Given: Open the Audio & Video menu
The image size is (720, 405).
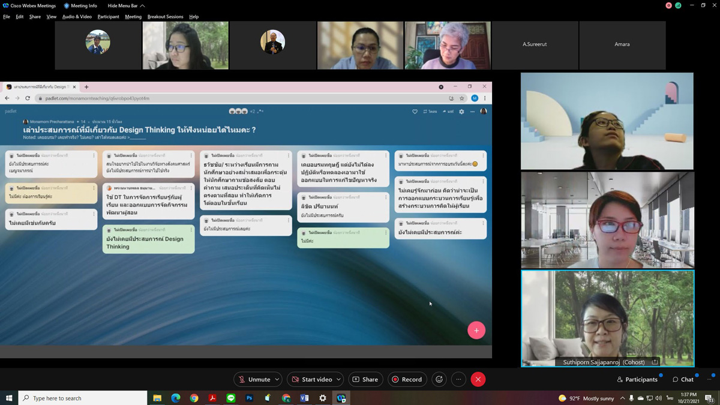Looking at the screenshot, I should tap(77, 17).
